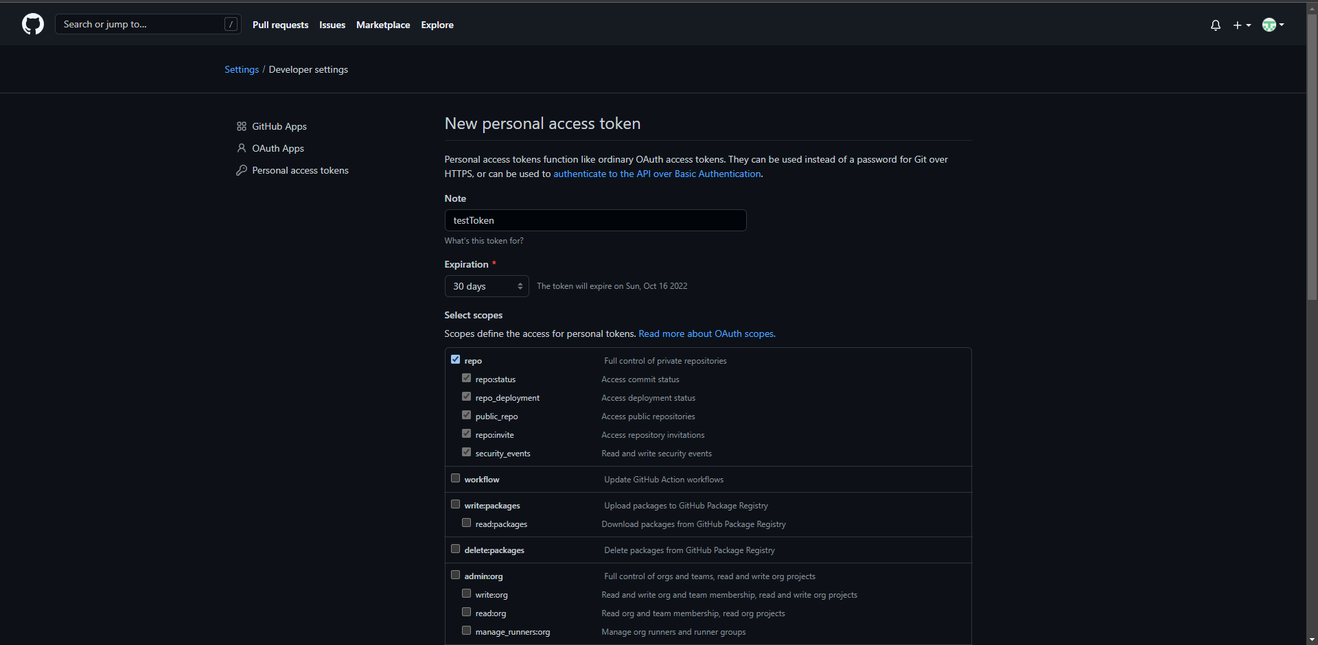1318x645 pixels.
Task: Click the token expiry date text
Action: (x=612, y=286)
